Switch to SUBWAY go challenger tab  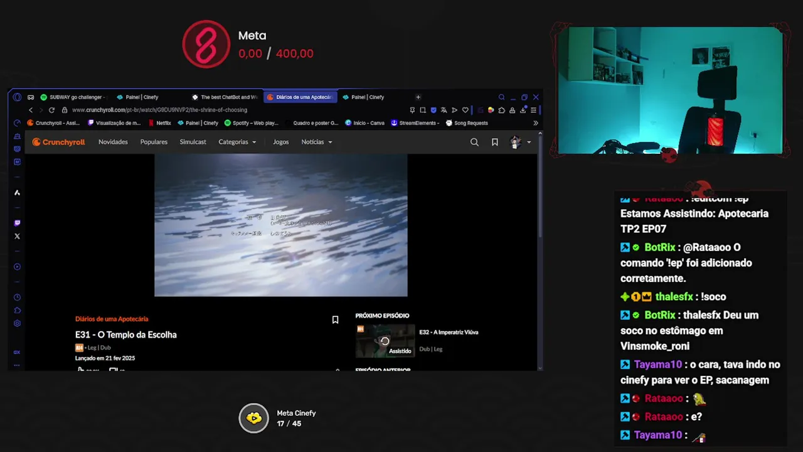[73, 97]
